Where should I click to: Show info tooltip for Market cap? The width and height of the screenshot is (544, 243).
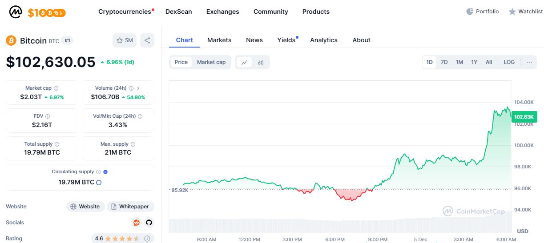click(x=56, y=88)
